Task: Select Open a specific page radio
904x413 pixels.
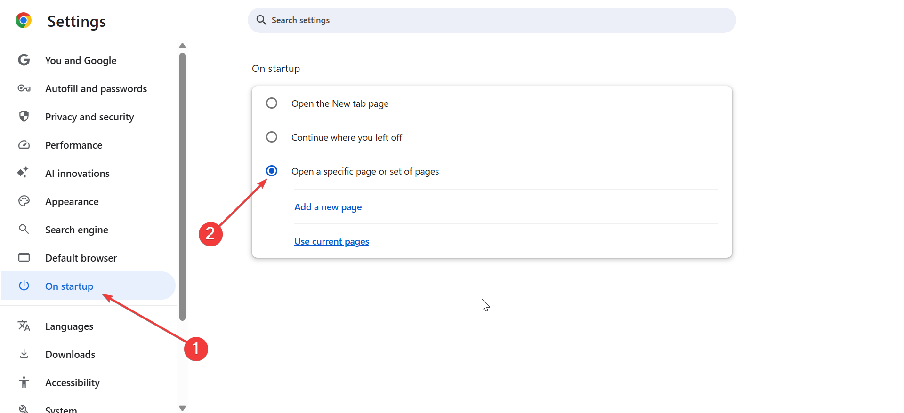Action: click(x=272, y=171)
